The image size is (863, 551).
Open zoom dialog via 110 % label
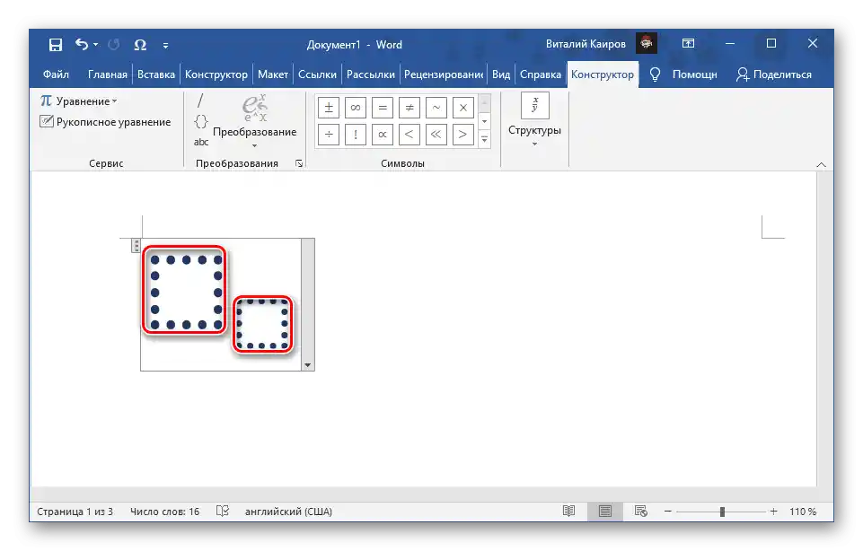[x=803, y=512]
